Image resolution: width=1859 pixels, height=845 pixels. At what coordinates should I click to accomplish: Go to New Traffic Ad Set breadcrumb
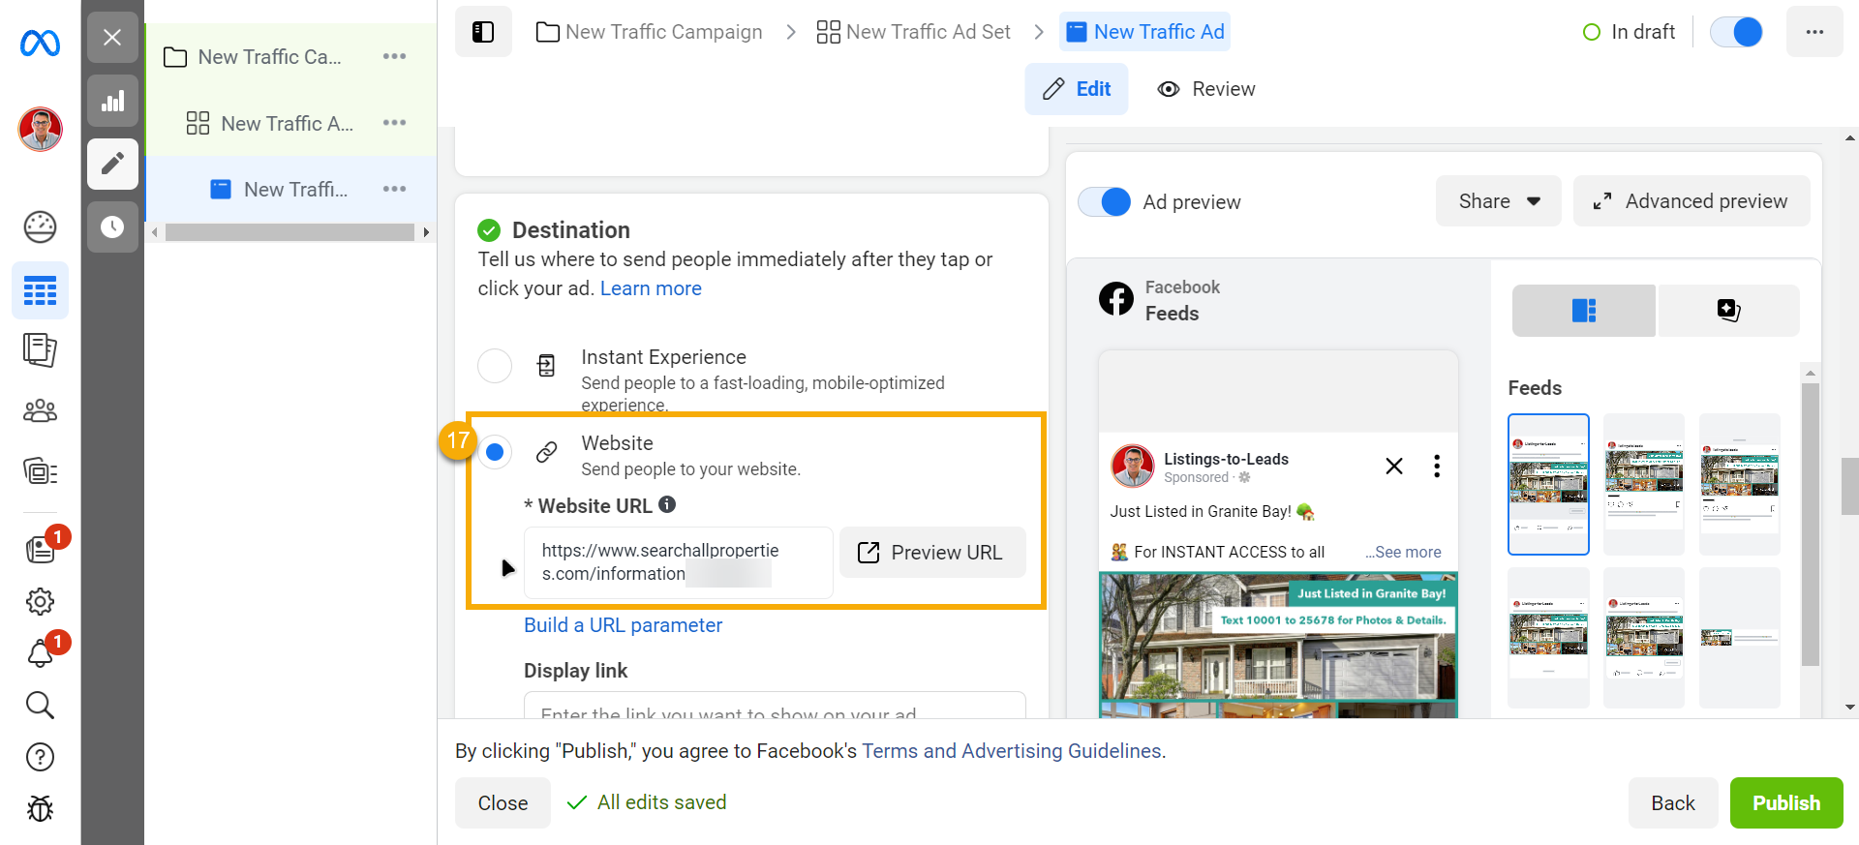914,32
